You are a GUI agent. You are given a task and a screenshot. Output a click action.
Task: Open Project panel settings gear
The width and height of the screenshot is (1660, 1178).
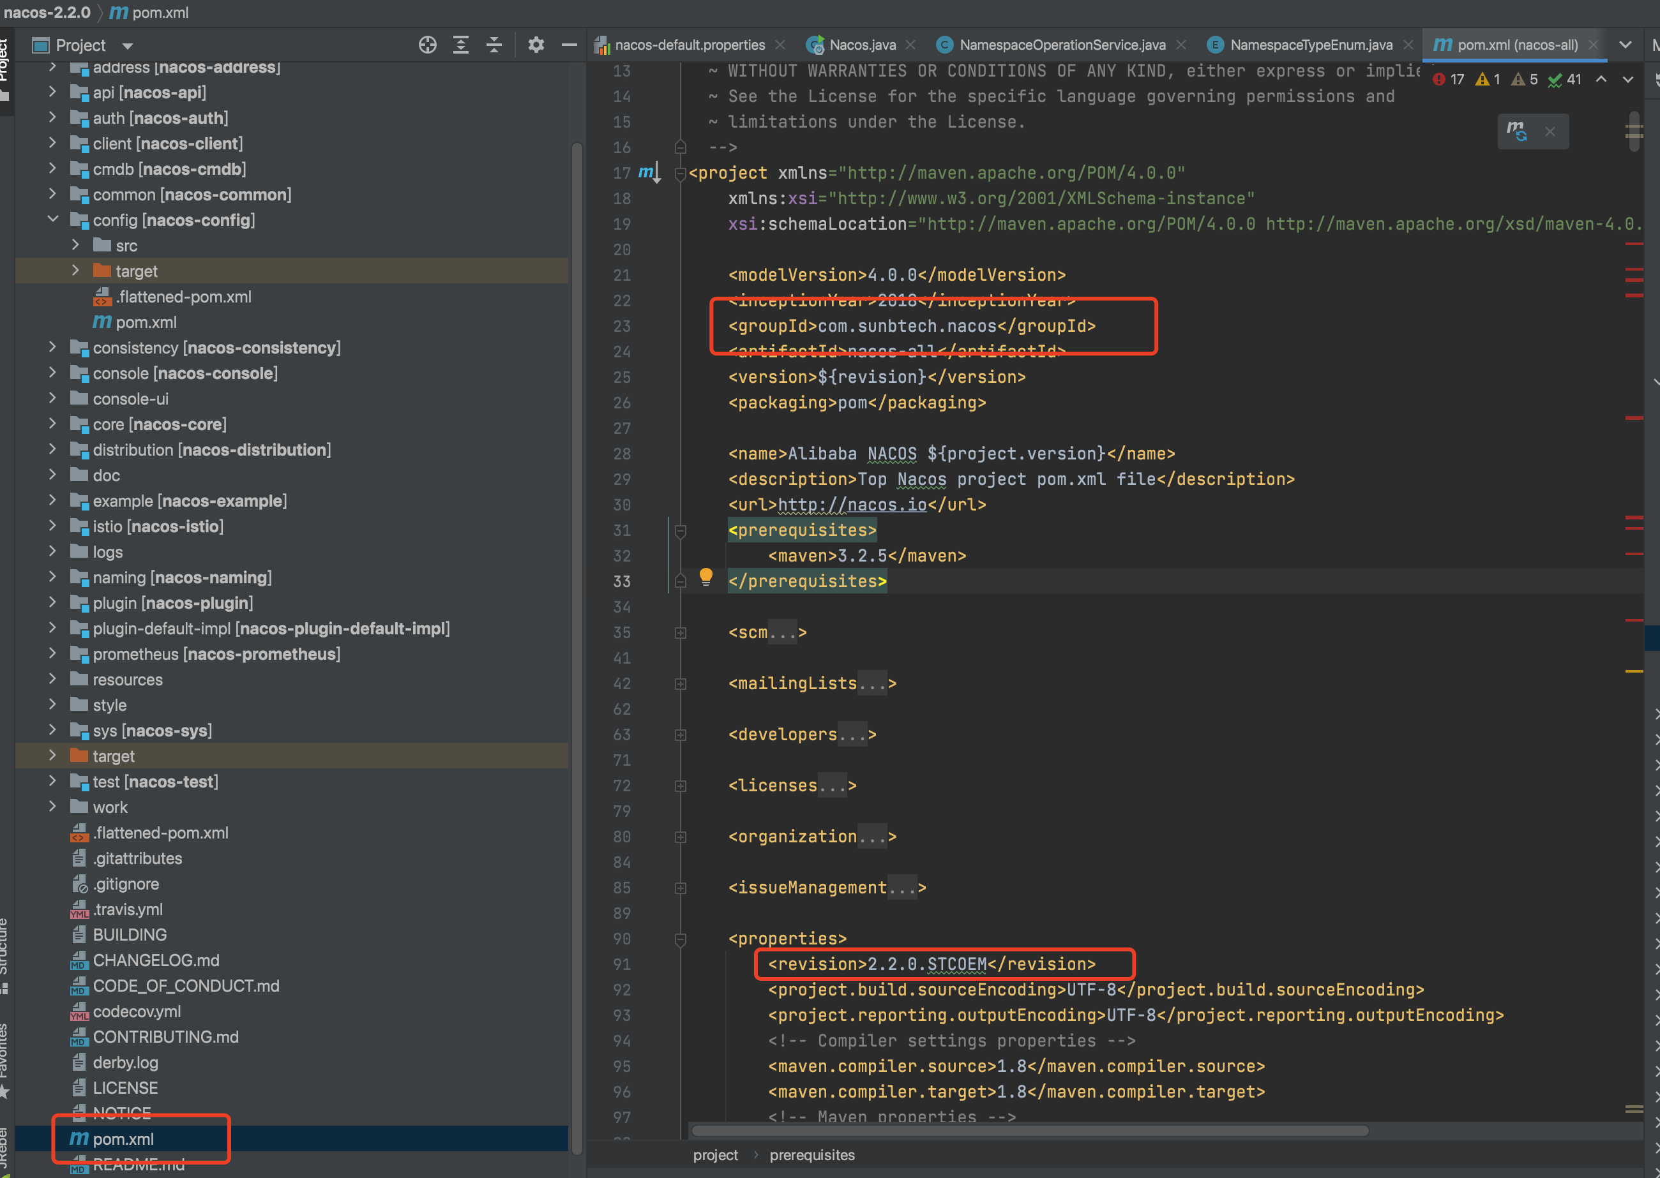(x=536, y=45)
